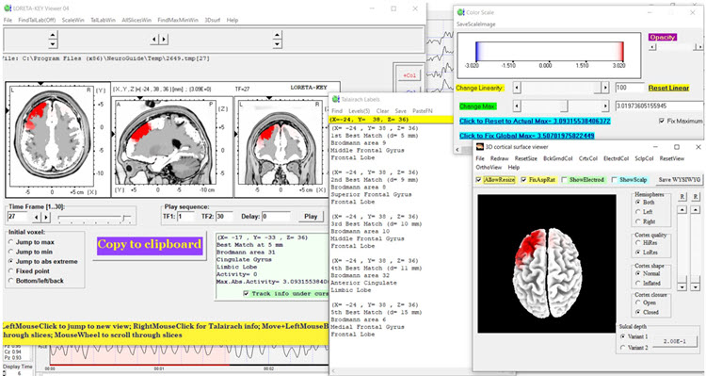Click Change Max scrollbar left arrow
The width and height of the screenshot is (706, 376).
[x=517, y=106]
